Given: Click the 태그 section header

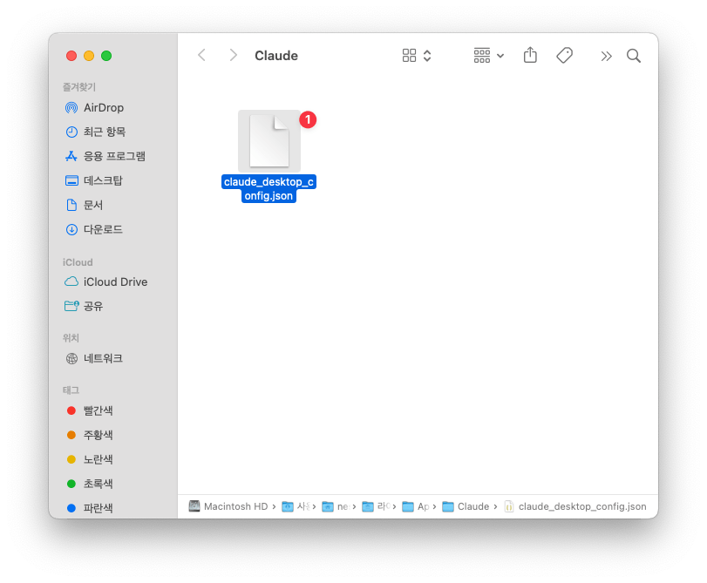Looking at the screenshot, I should 71,390.
